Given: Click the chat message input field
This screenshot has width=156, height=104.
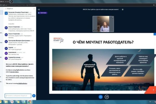Looking at the screenshot, I should coord(18,96).
